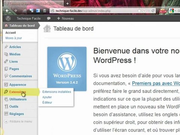
Task: Open the Nouveau menu in admin bar
Action: coord(65,18)
